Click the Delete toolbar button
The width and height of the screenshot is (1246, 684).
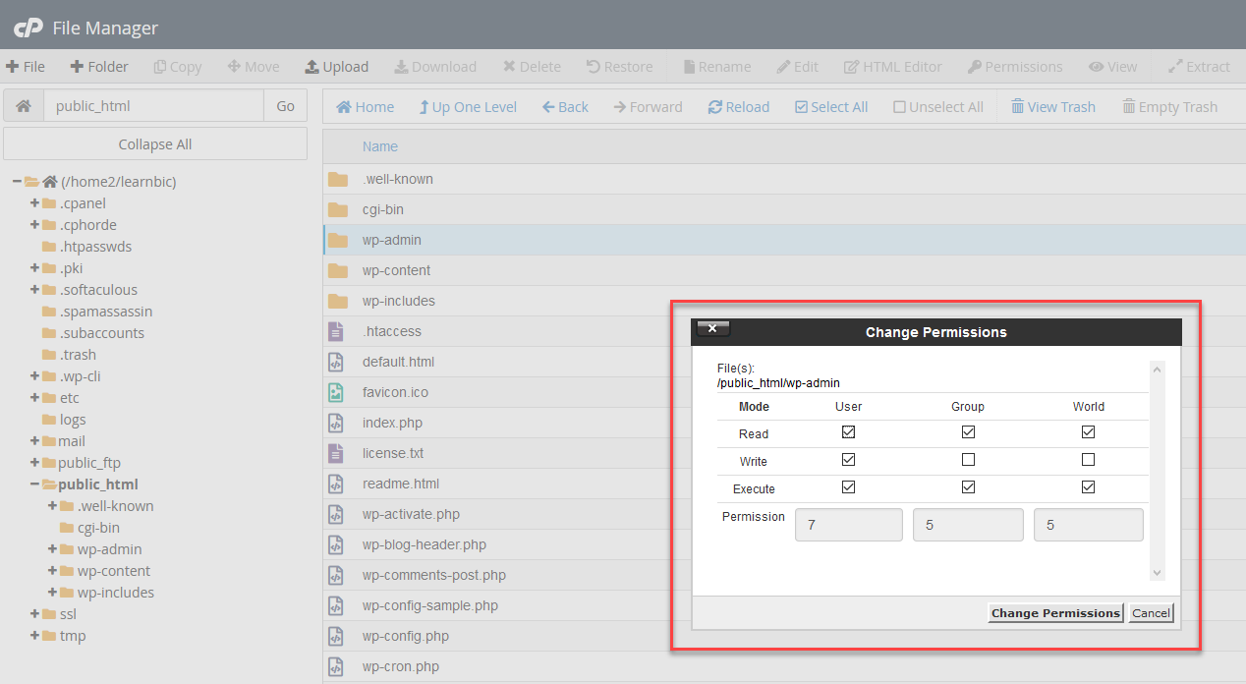tap(532, 67)
